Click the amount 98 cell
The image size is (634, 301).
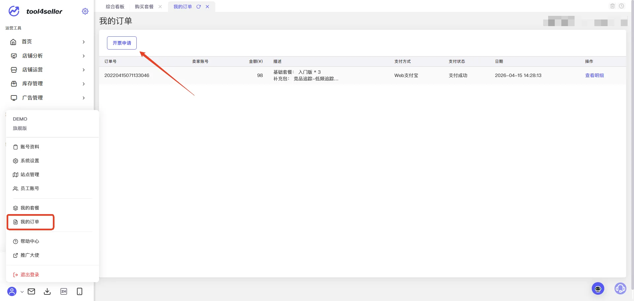tap(260, 75)
